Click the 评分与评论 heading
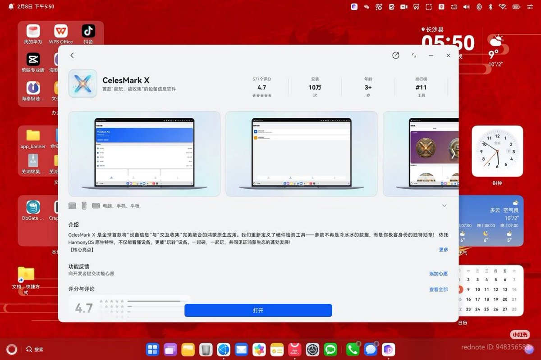Image resolution: width=541 pixels, height=360 pixels. (x=82, y=289)
